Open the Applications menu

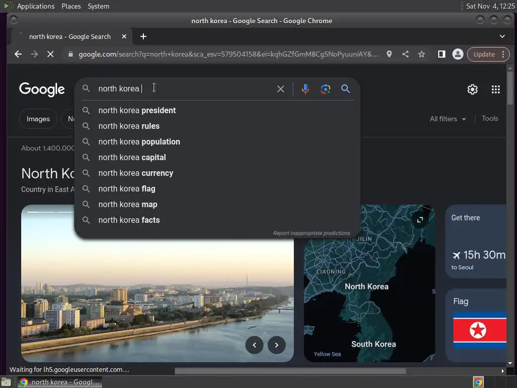coord(36,6)
